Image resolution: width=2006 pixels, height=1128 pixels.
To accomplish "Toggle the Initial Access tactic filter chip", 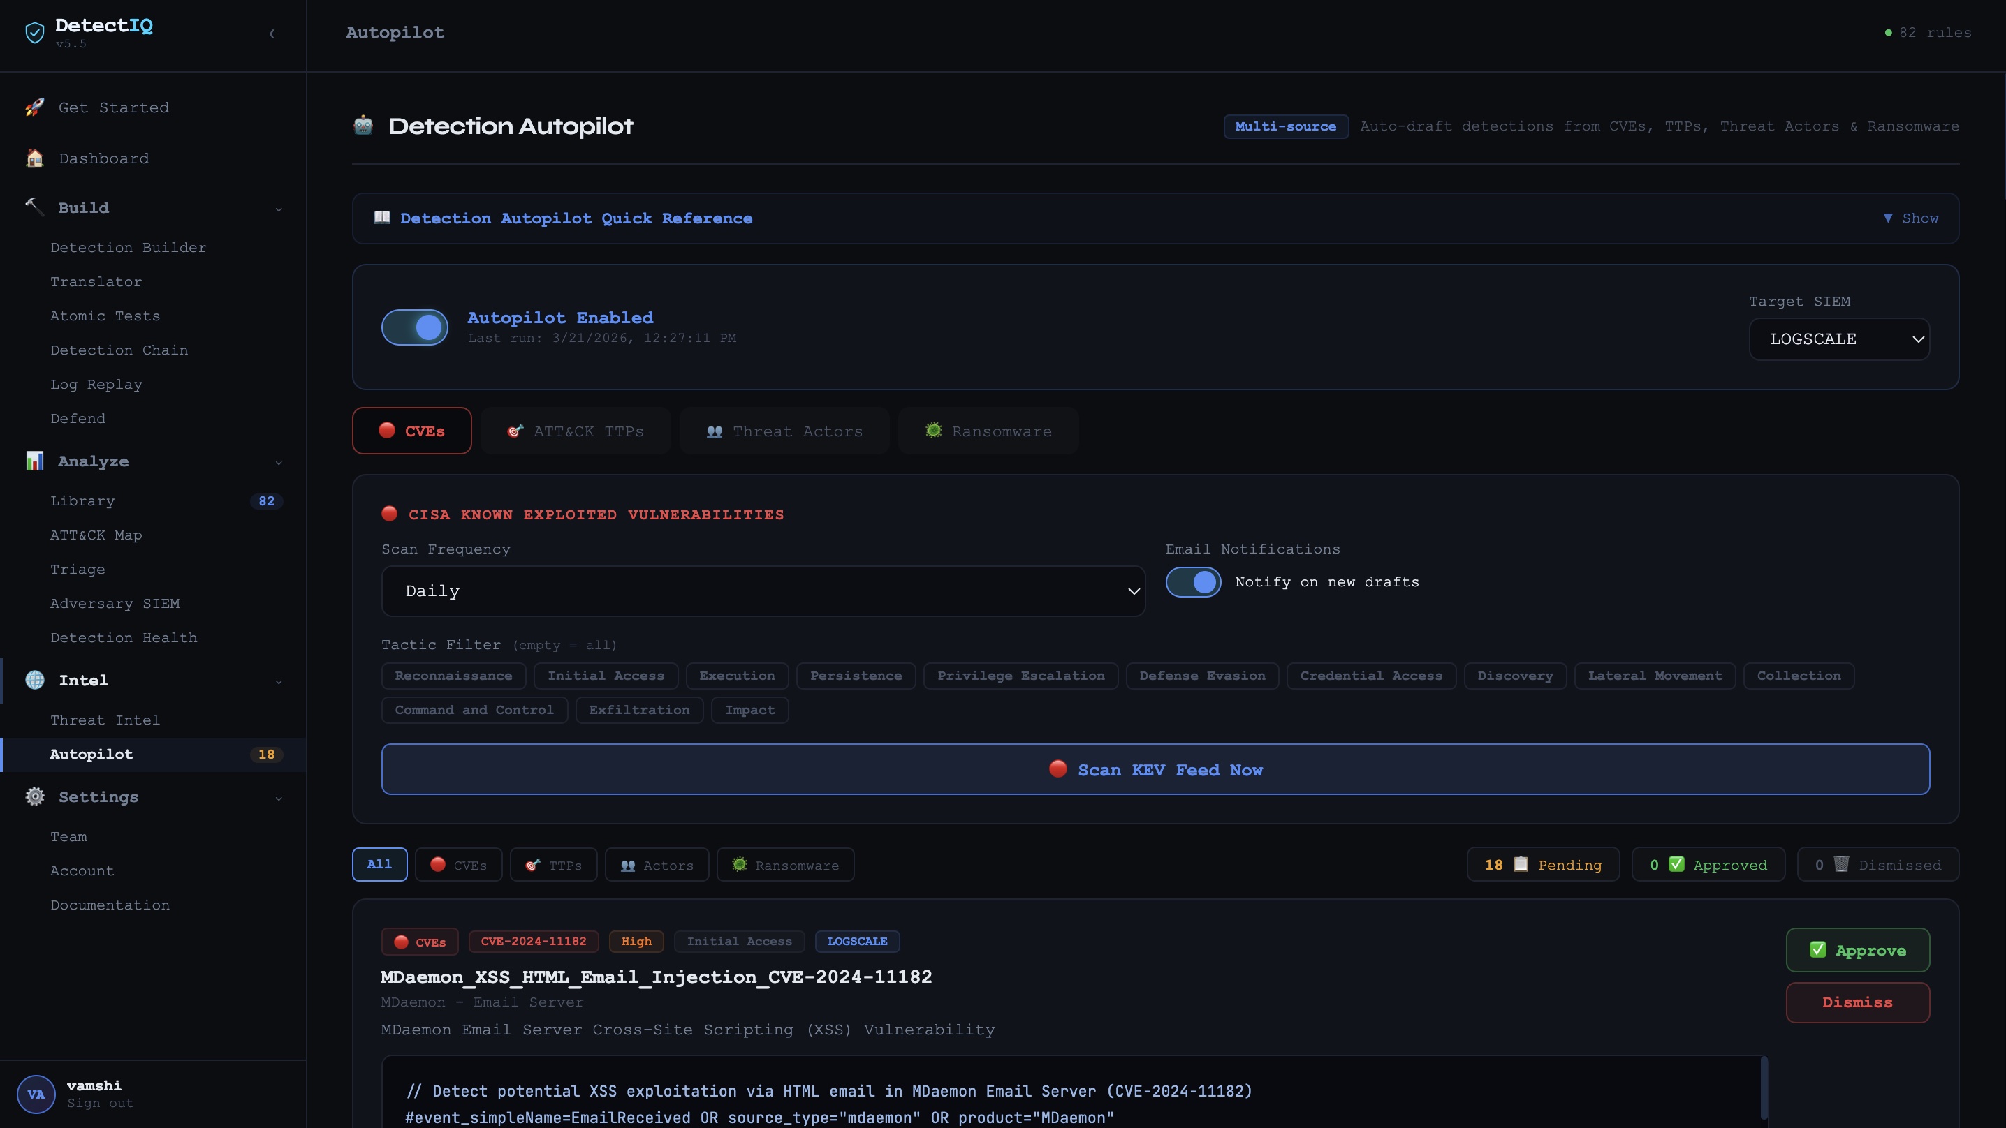I will tap(605, 676).
